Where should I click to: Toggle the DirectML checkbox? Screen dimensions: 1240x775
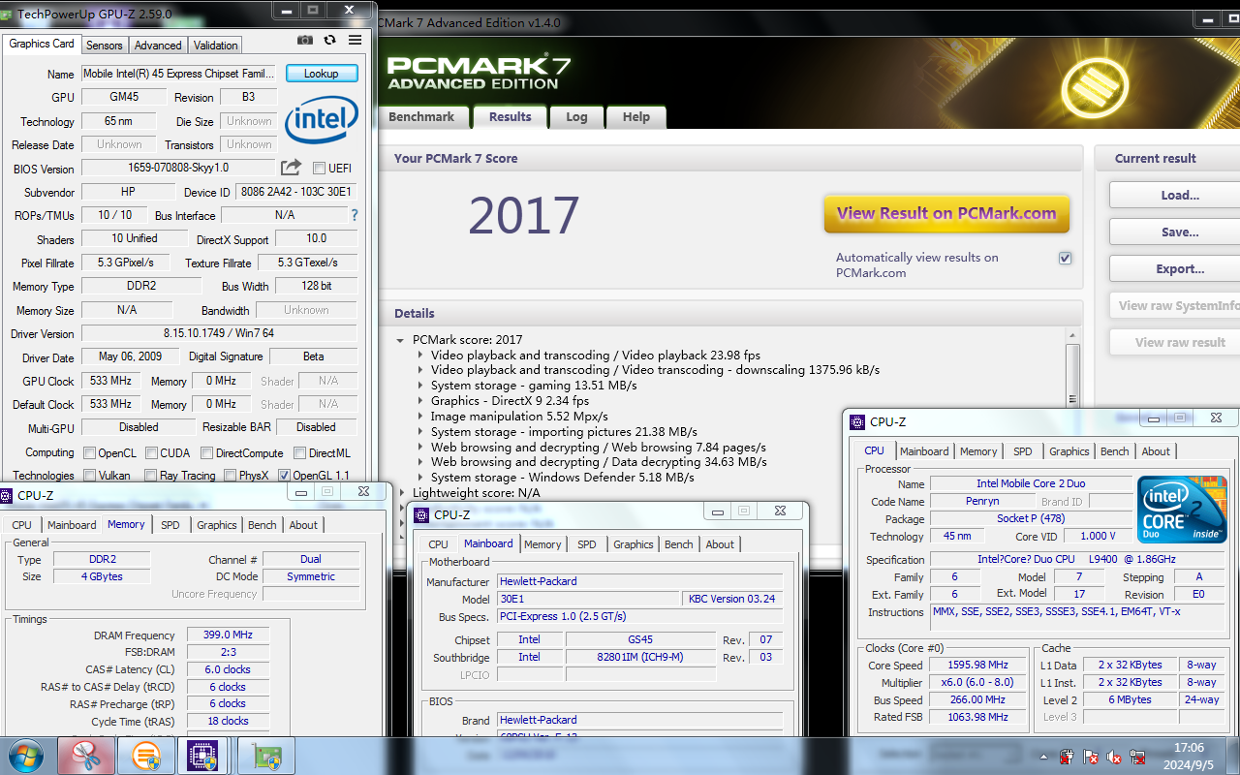[300, 452]
